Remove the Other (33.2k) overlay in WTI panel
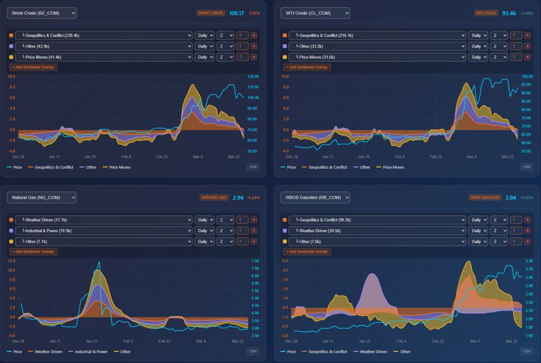541x363 pixels. coord(528,46)
